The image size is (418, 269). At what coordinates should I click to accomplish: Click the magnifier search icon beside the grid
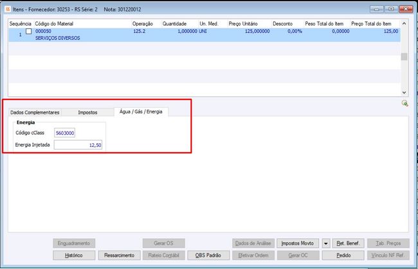pos(404,103)
